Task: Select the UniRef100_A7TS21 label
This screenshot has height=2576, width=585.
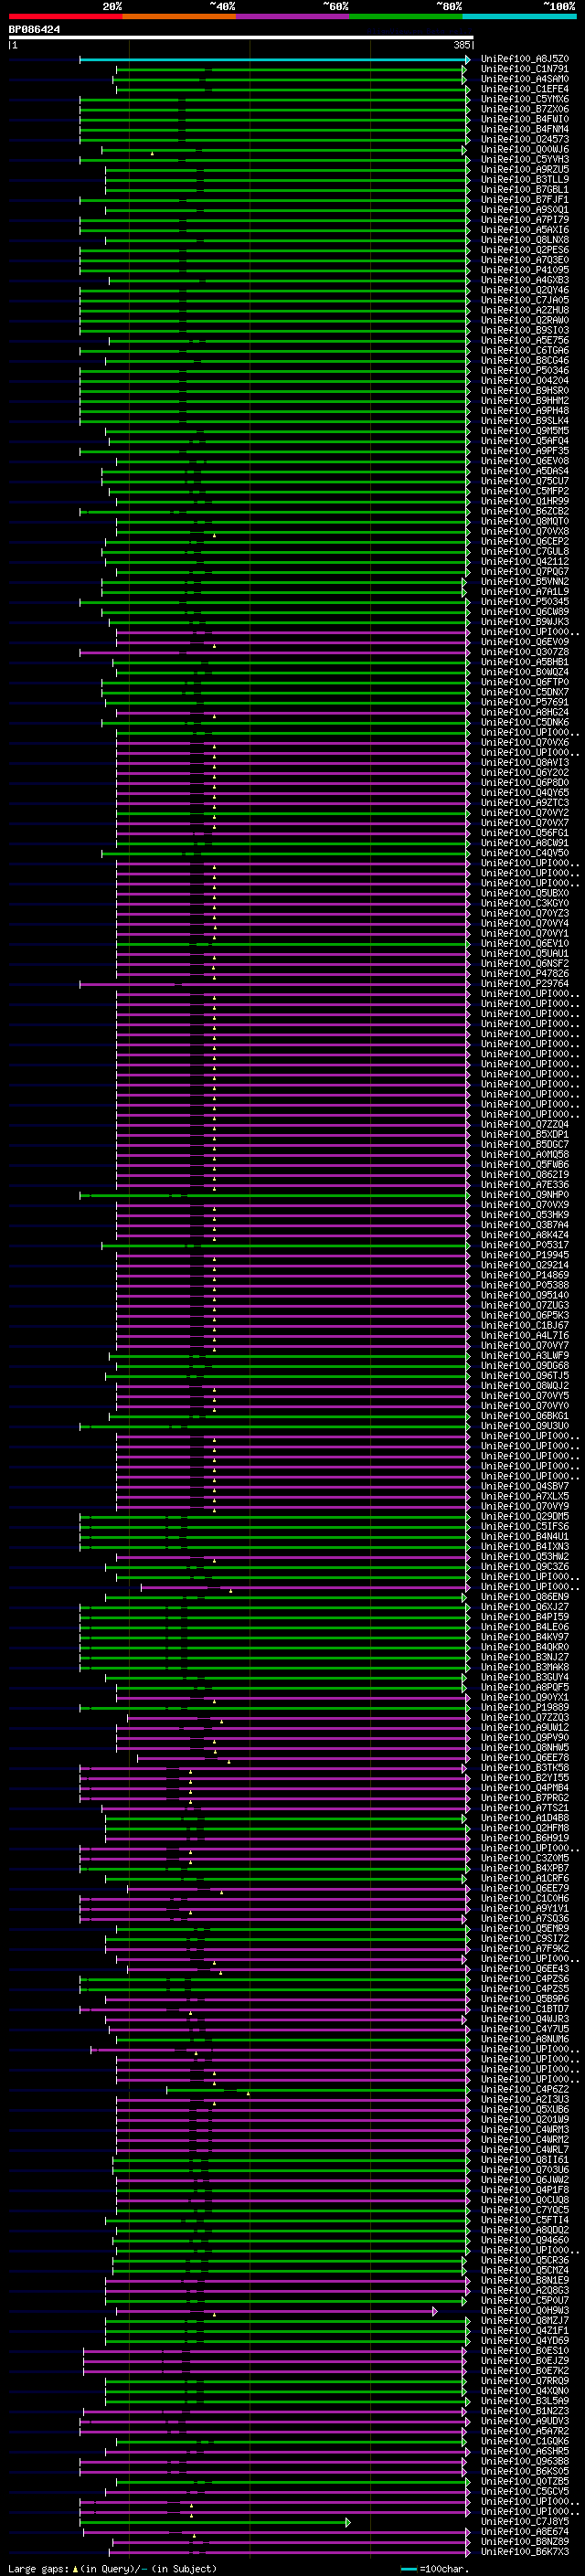Action: [x=525, y=1807]
